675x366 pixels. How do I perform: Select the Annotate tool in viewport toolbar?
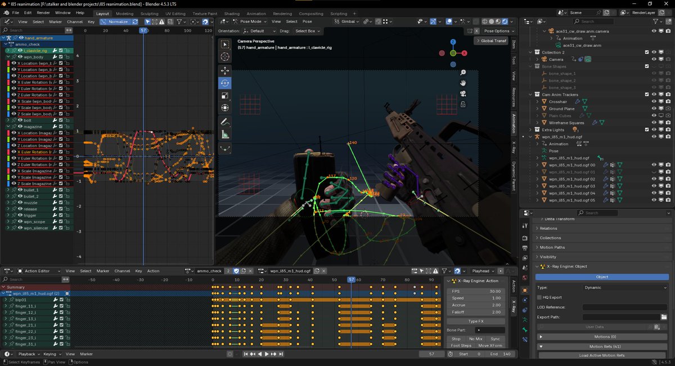point(225,122)
